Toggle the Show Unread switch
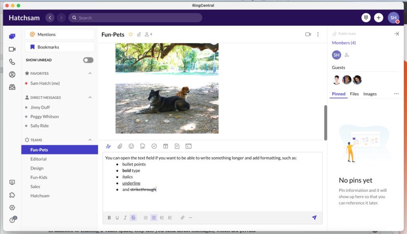Screen dimensions: 407x234 point(88,60)
